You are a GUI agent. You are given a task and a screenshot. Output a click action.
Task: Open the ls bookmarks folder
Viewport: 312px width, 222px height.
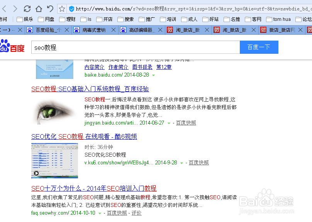click(x=86, y=19)
